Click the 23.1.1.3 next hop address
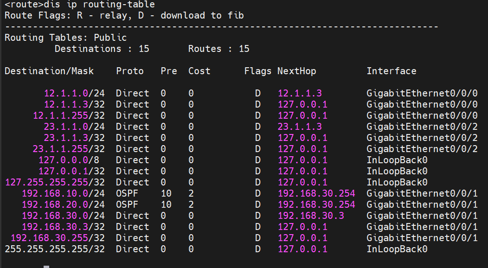The image size is (488, 268). (x=300, y=127)
